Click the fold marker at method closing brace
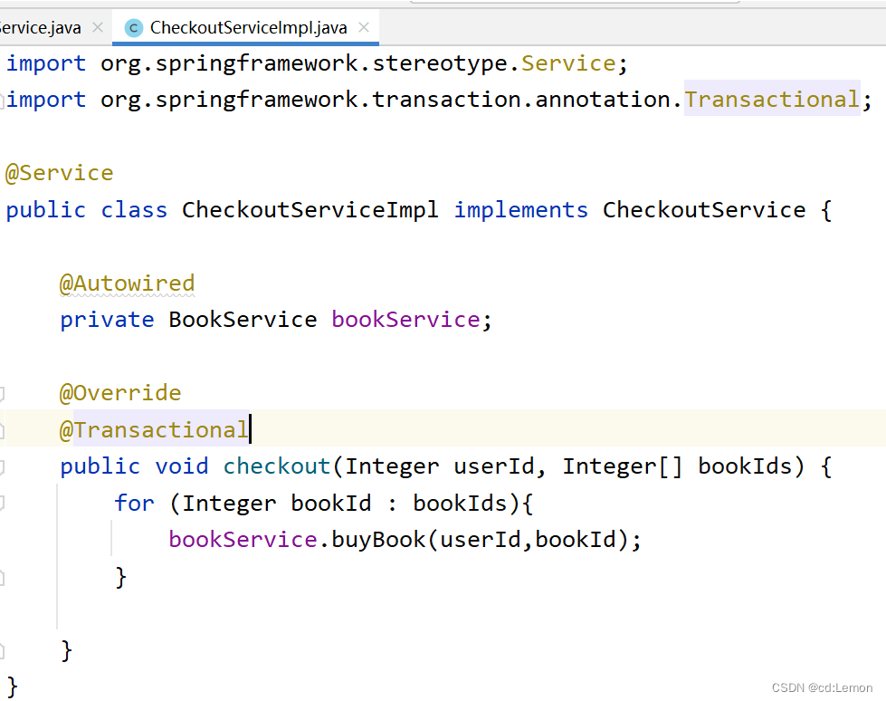Image resolution: width=886 pixels, height=701 pixels. pos(2,650)
